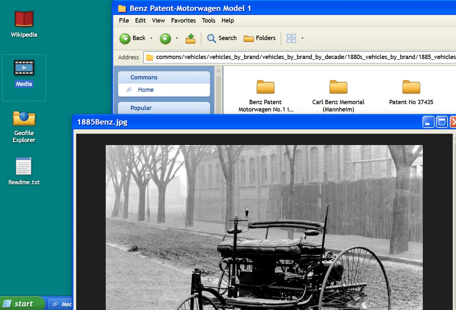Image resolution: width=456 pixels, height=310 pixels.
Task: Open the Geofile Explorer desktop icon
Action: pyautogui.click(x=24, y=127)
